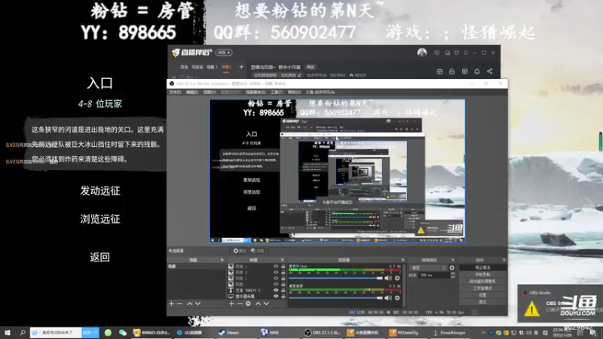Move source down in Sources list
The height and width of the screenshot is (339, 603).
pyautogui.click(x=266, y=304)
